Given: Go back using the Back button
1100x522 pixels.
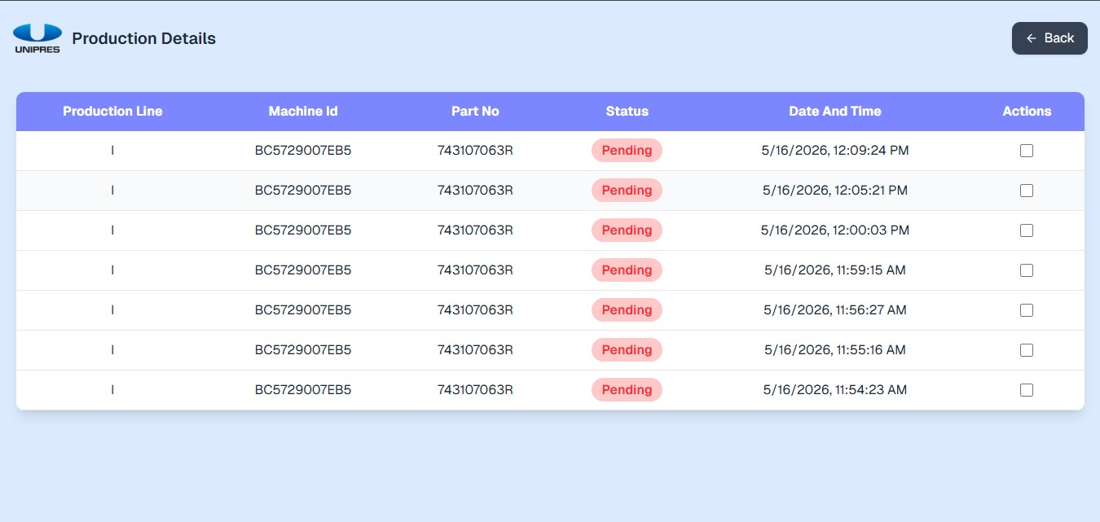Looking at the screenshot, I should point(1049,38).
